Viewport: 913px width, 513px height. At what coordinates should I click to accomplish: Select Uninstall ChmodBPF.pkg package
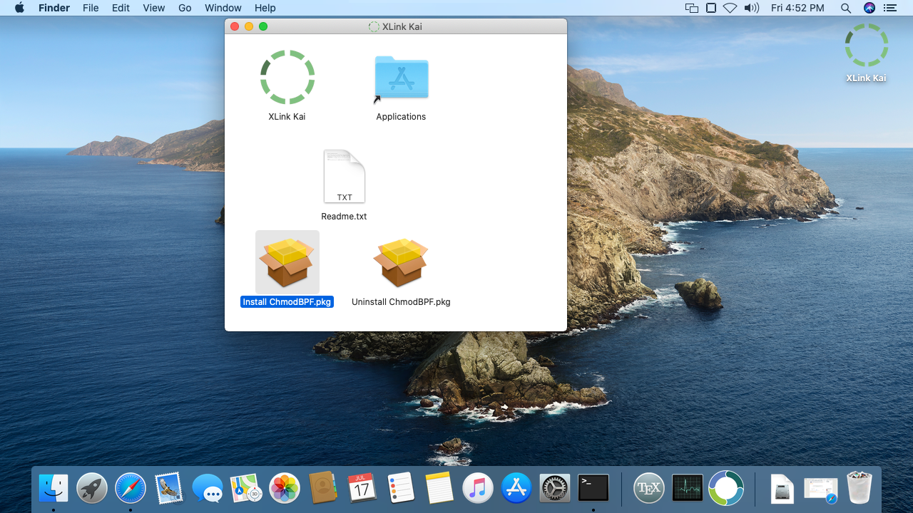point(401,262)
